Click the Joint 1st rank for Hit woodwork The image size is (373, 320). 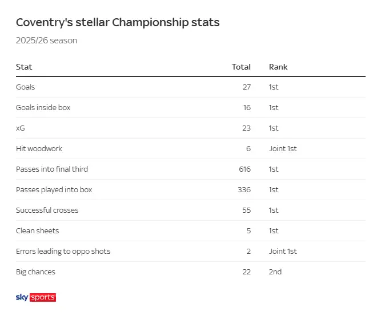tap(283, 149)
